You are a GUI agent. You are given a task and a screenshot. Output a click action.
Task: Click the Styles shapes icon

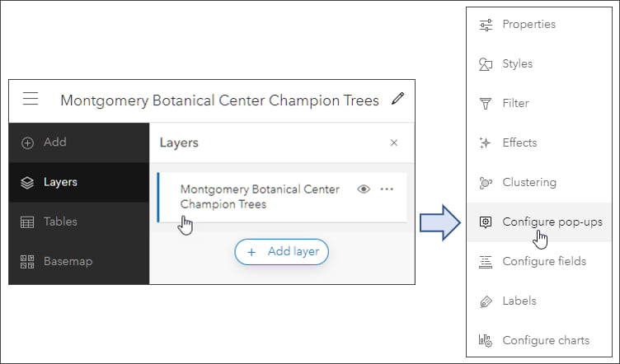coord(486,64)
